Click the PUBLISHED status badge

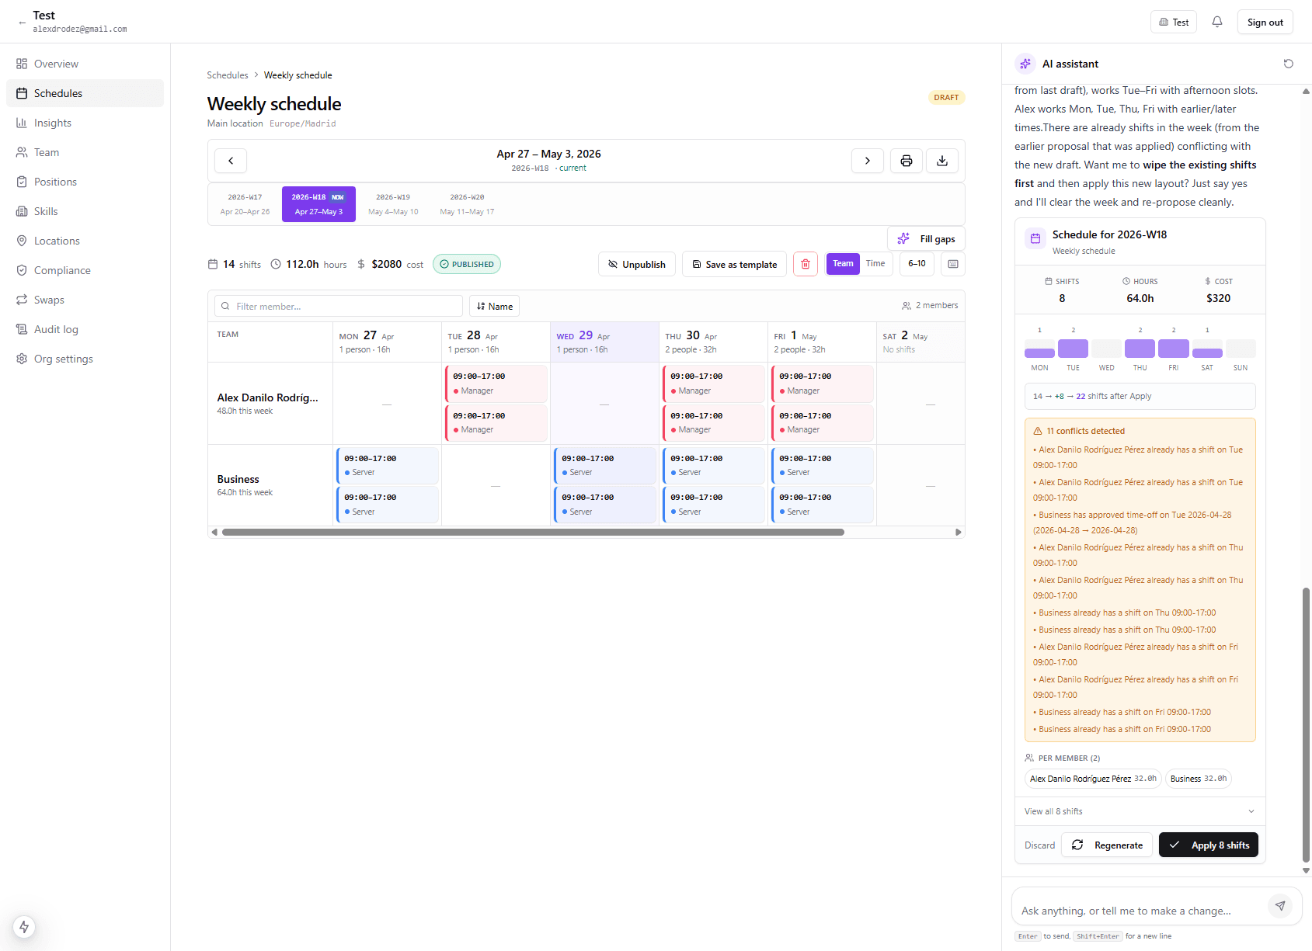[467, 264]
